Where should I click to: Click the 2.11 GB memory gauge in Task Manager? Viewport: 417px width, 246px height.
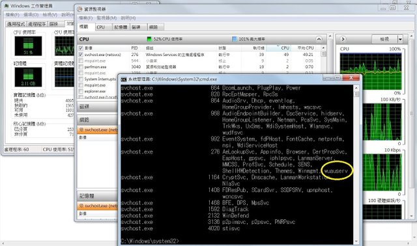click(x=28, y=77)
